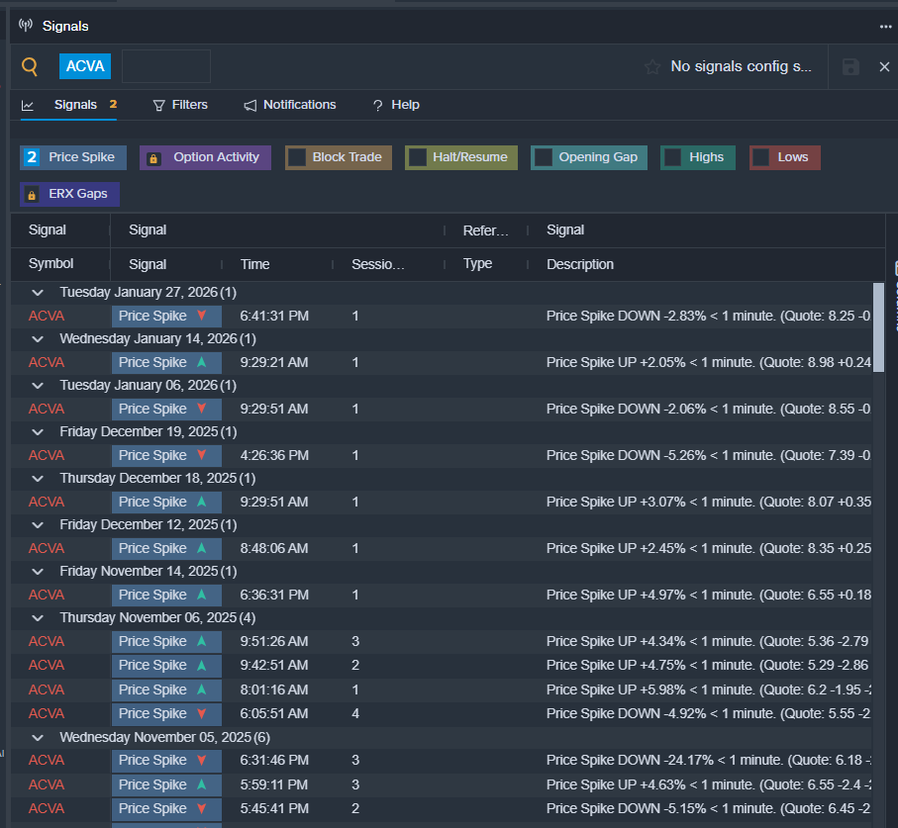Toggle the Price Spike signal filter button
Screen dimensions: 898x828
pyautogui.click(x=69, y=157)
